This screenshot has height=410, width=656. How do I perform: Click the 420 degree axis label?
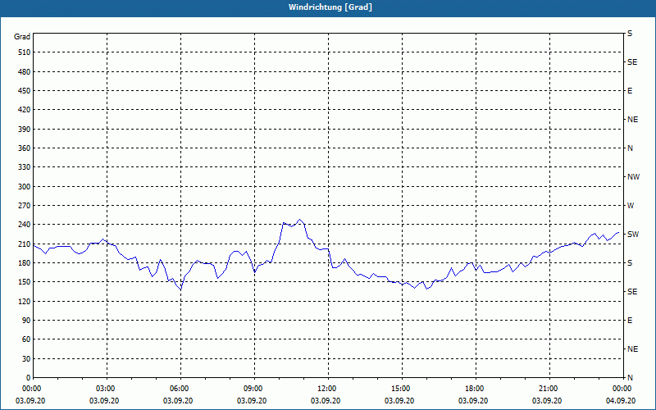[x=25, y=110]
